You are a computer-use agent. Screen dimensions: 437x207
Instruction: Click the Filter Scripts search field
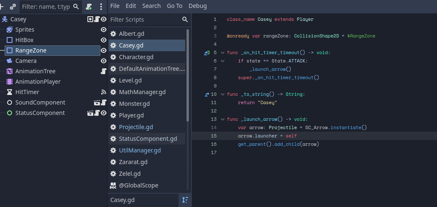pos(145,20)
